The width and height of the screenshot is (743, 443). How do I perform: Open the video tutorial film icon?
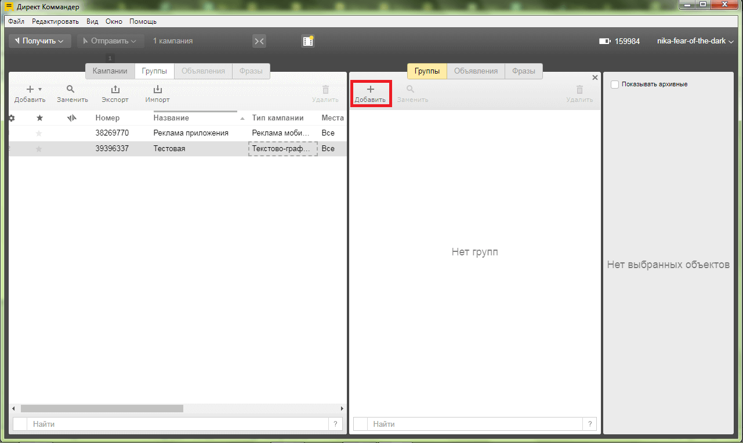point(307,41)
